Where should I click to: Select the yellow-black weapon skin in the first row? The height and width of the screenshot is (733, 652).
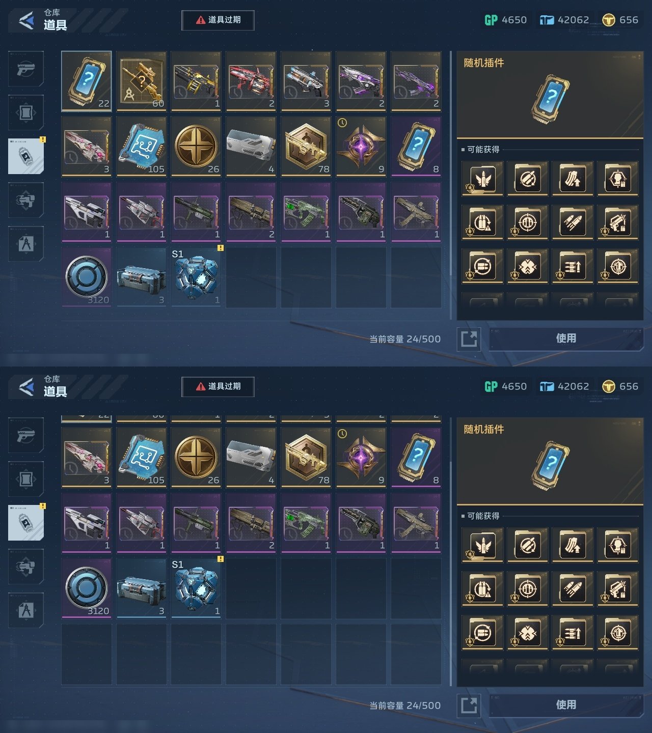click(x=197, y=81)
